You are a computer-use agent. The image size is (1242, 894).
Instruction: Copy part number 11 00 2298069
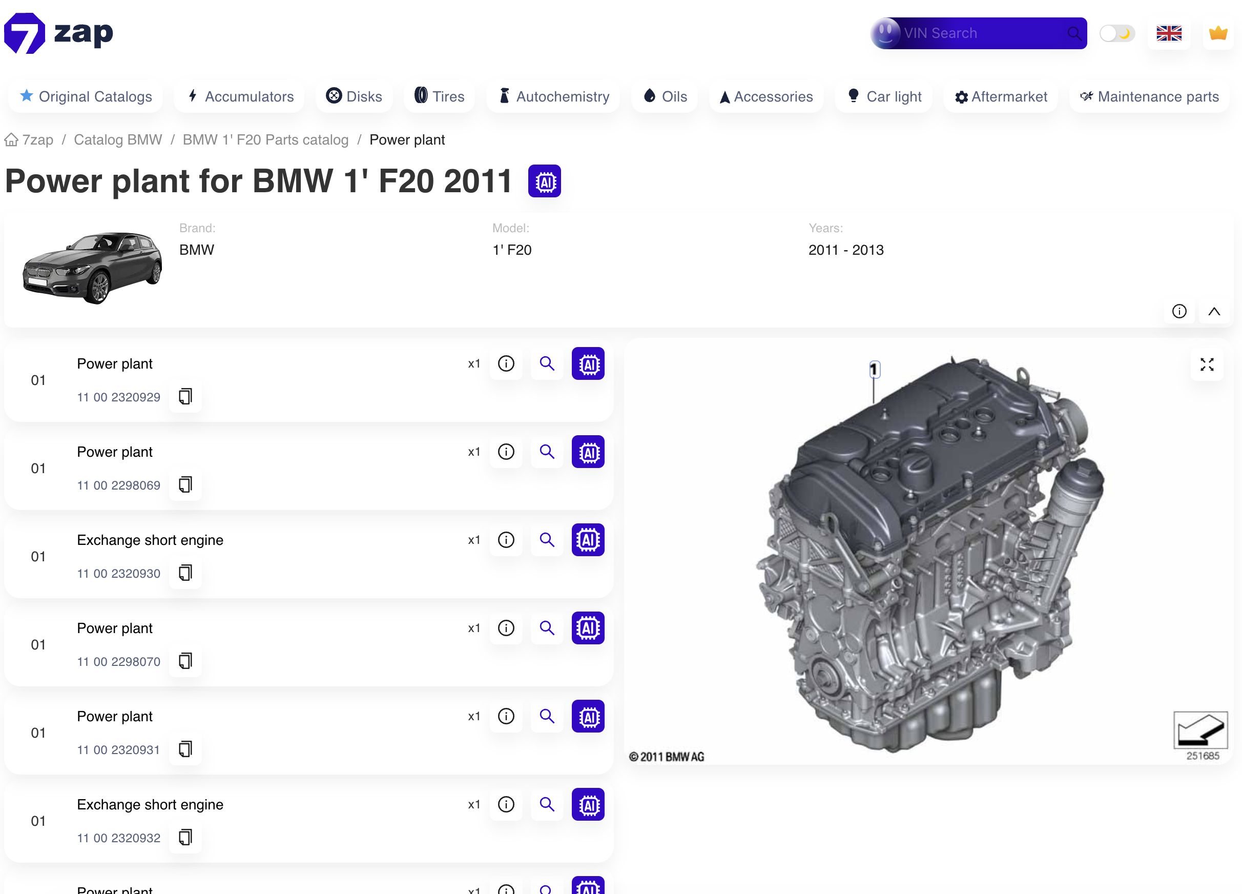coord(185,484)
